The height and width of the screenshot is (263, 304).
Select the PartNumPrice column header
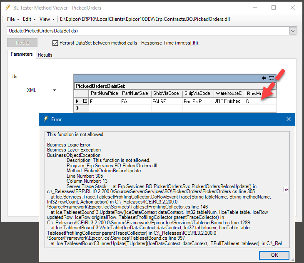point(104,94)
